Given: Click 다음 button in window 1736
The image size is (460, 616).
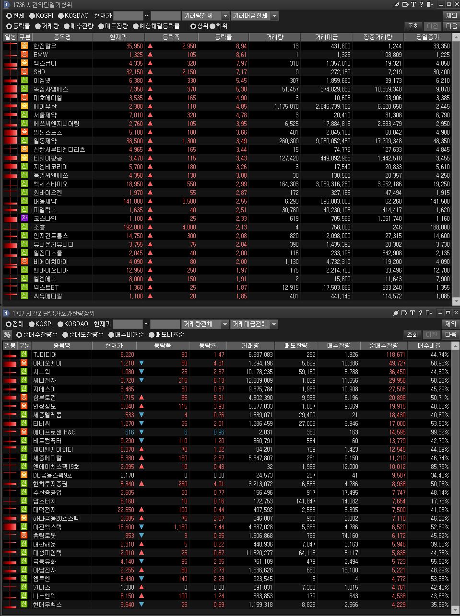Looking at the screenshot, I should click(x=451, y=26).
